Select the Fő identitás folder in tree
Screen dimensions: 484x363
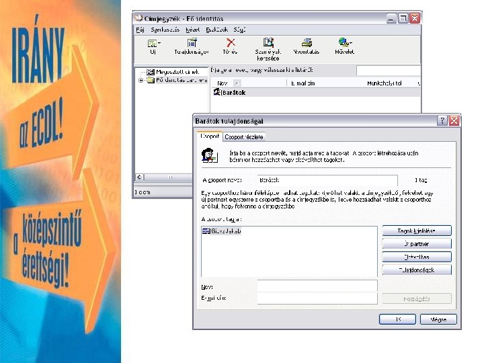click(x=177, y=80)
